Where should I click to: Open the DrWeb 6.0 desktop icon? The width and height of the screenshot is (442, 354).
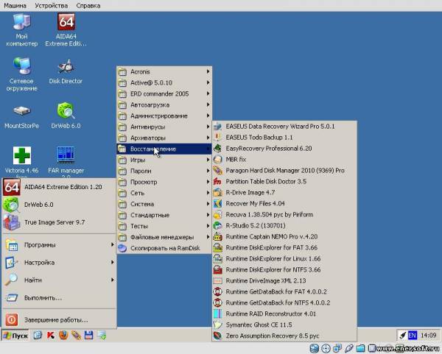click(66, 116)
